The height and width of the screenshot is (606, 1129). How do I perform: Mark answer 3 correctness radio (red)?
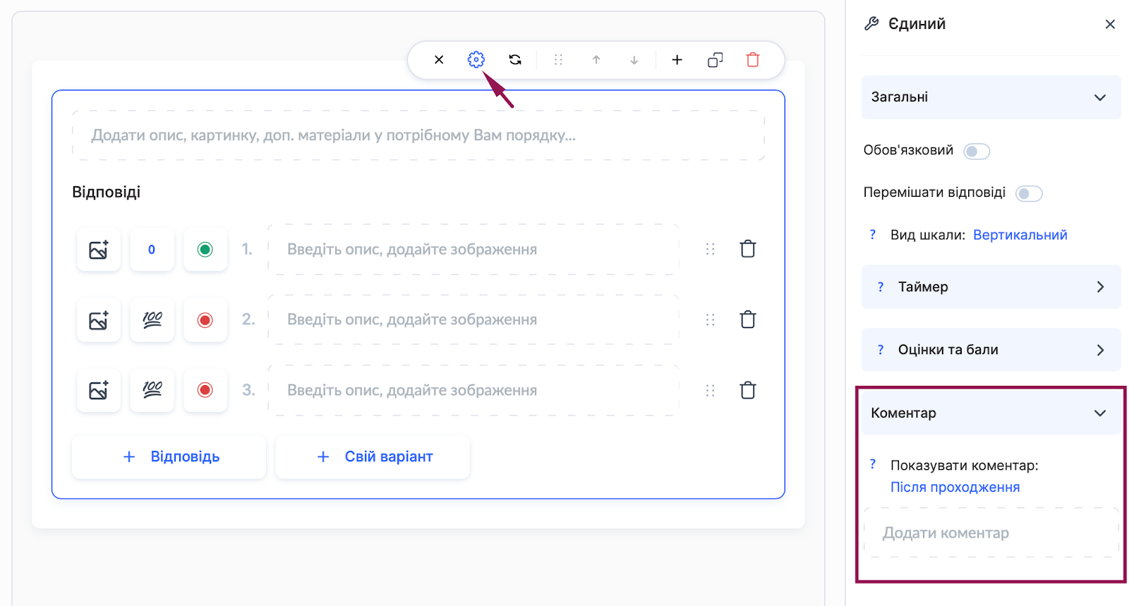point(205,390)
